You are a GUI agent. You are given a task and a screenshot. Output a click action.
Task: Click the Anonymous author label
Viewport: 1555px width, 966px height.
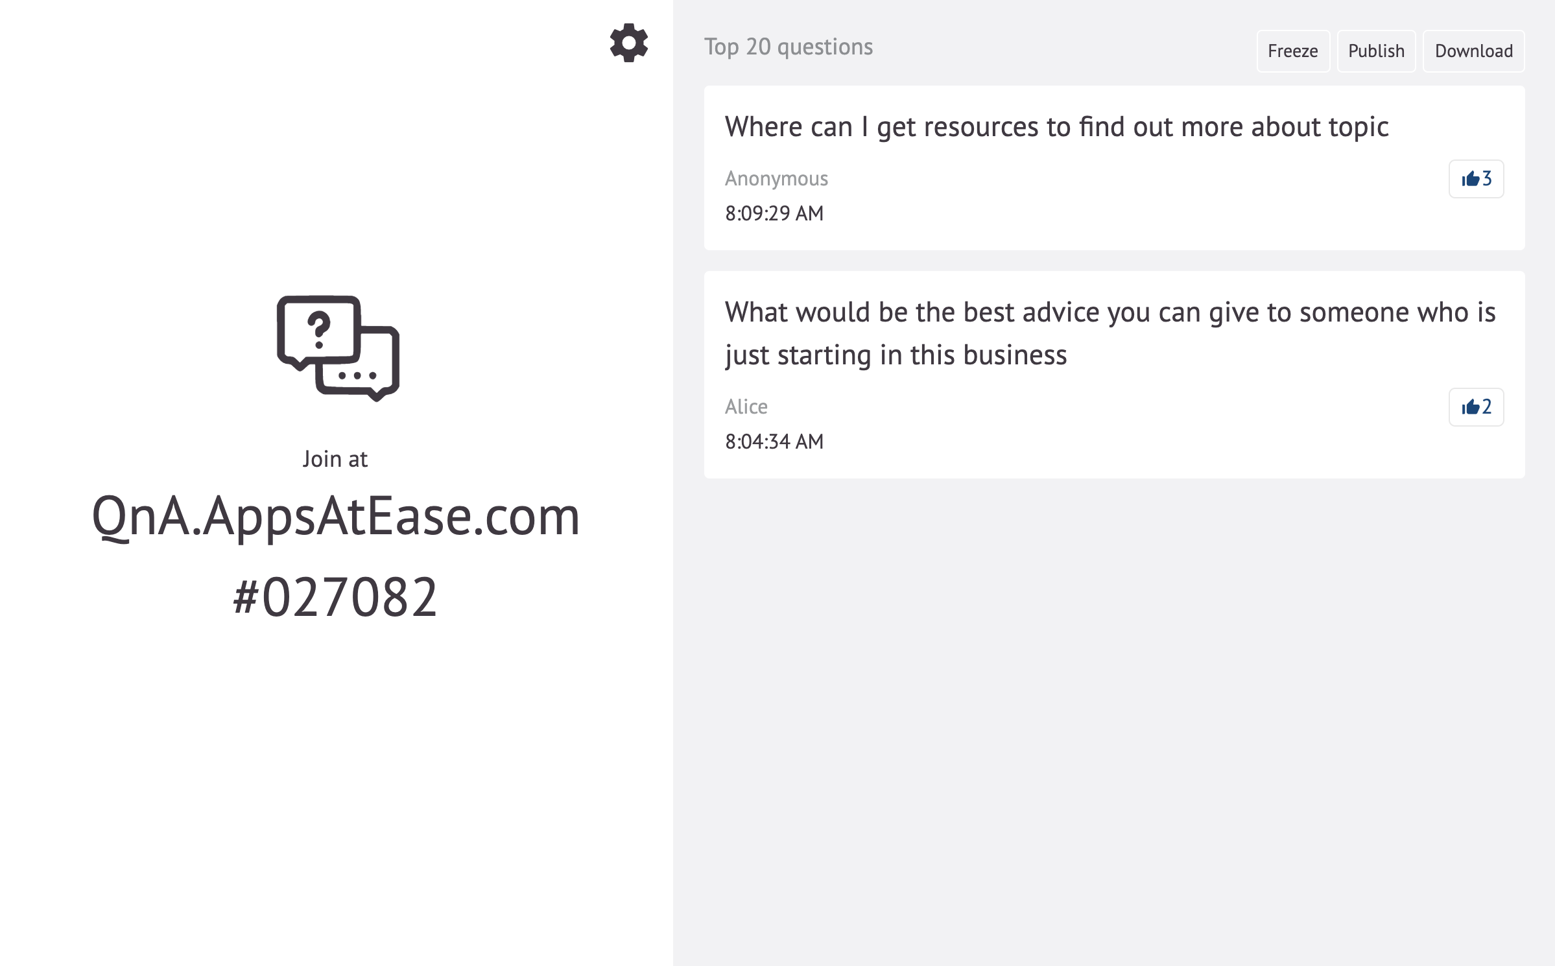776,178
